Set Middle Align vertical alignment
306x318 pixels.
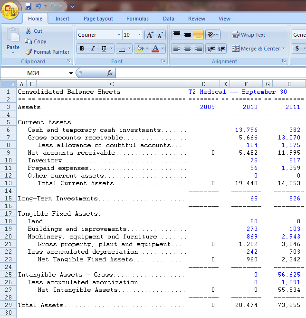pyautogui.click(x=188, y=35)
